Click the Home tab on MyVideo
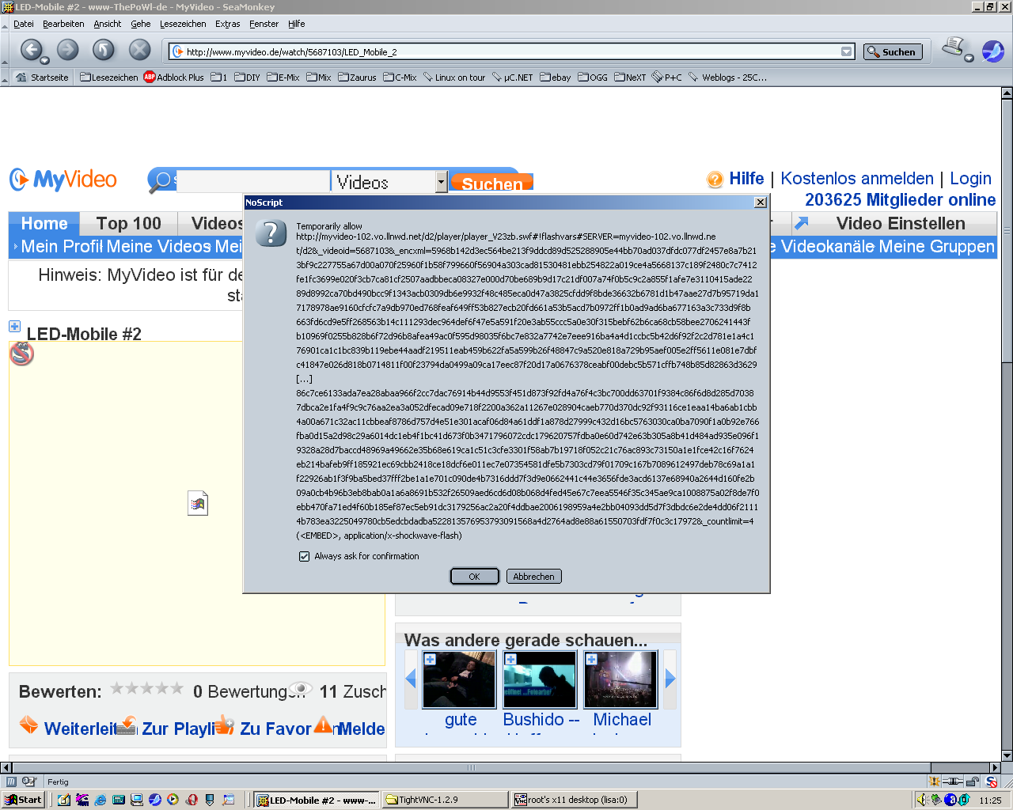The height and width of the screenshot is (810, 1013). [44, 223]
